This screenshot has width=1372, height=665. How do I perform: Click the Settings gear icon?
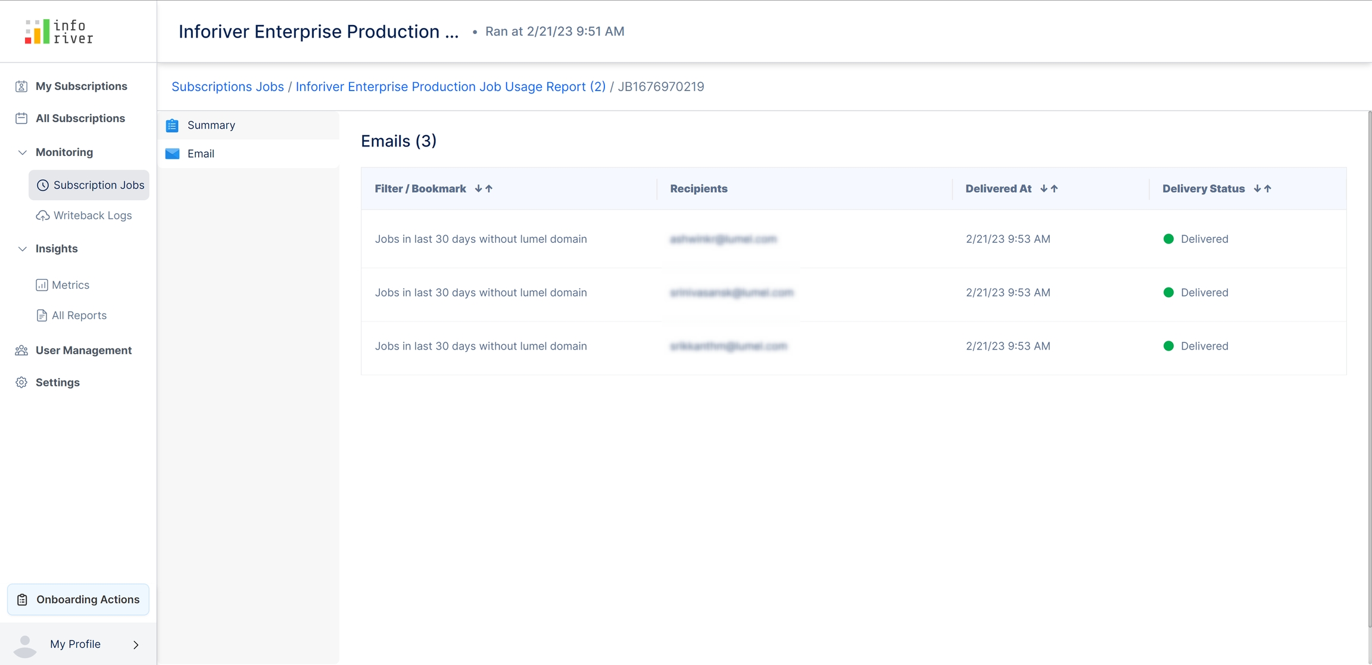[21, 383]
